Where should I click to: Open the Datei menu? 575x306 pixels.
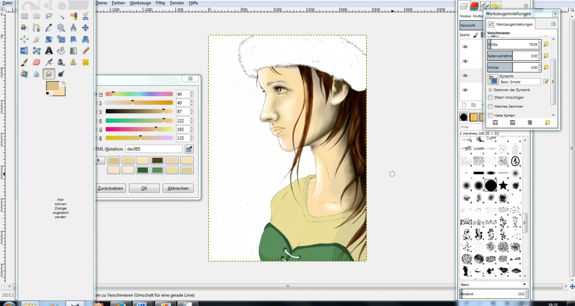(x=7, y=2)
